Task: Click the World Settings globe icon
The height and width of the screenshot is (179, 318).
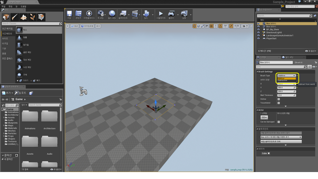Action: click(112, 14)
